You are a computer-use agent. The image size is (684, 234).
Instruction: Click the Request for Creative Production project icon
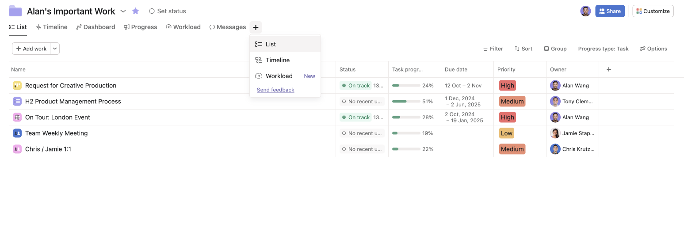[x=17, y=86]
